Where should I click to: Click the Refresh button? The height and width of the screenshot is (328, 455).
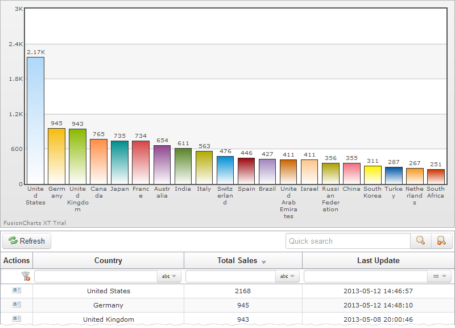tap(27, 241)
